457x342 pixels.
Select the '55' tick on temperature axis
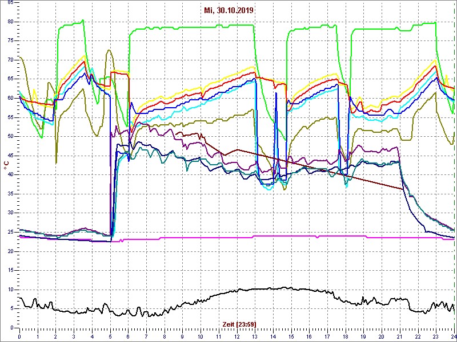pyautogui.click(x=10, y=117)
